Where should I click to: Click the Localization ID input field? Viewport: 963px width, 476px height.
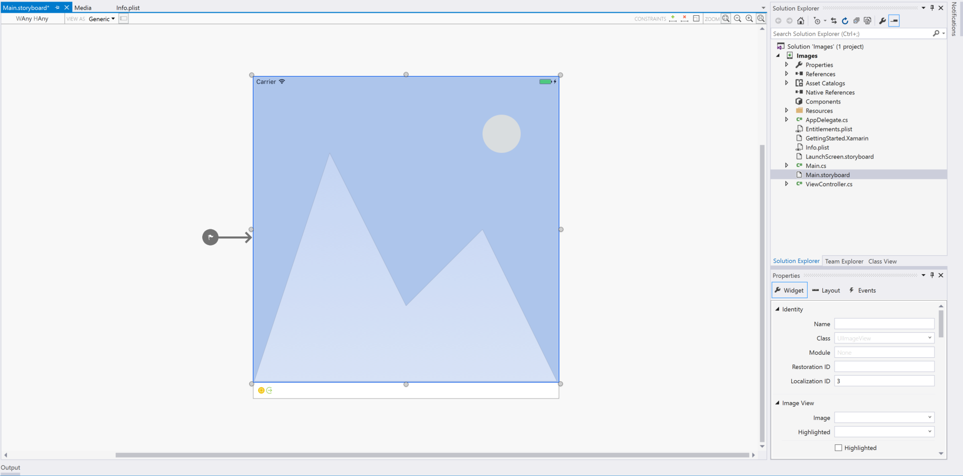coord(884,381)
